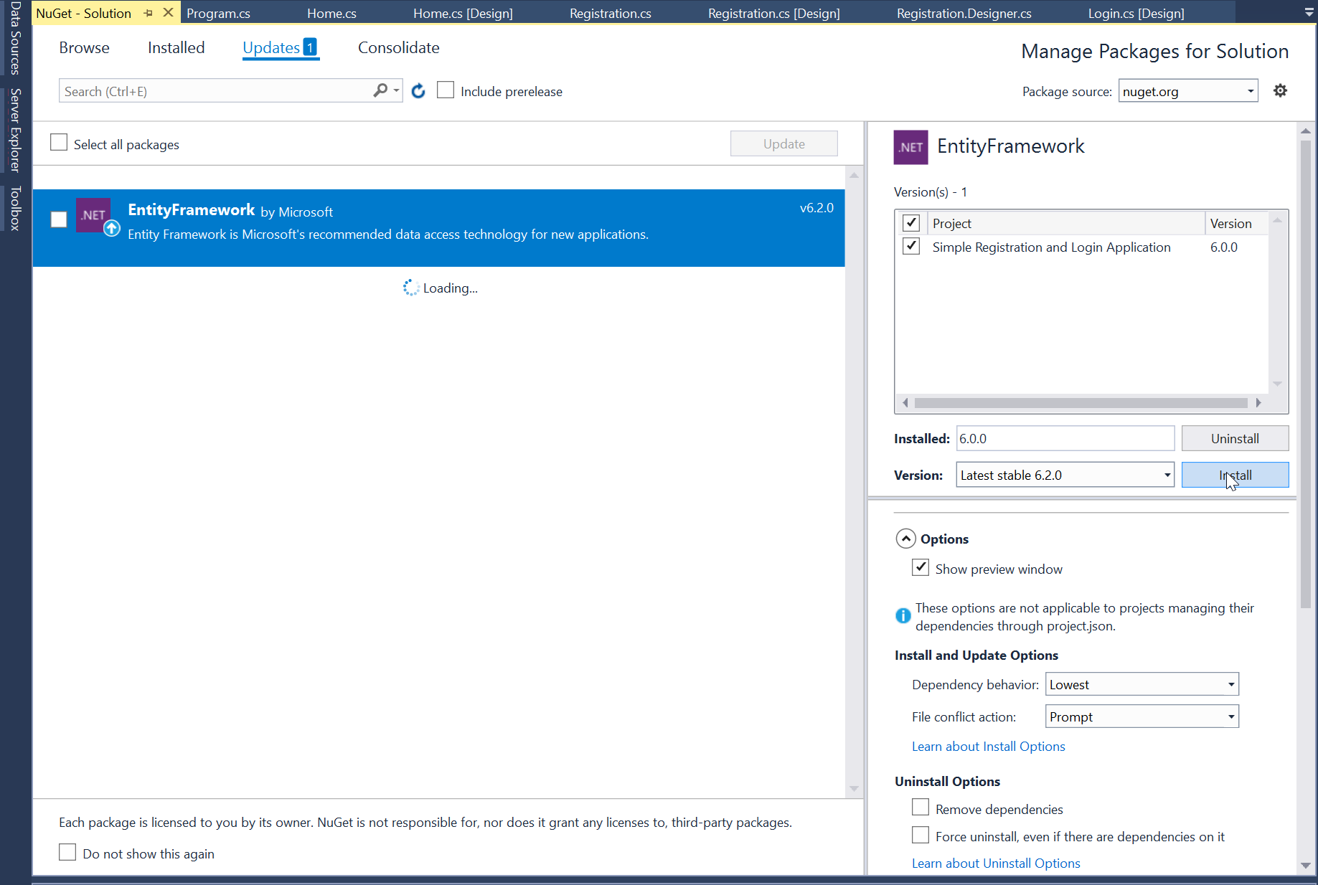Click the refresh packages icon

418,91
